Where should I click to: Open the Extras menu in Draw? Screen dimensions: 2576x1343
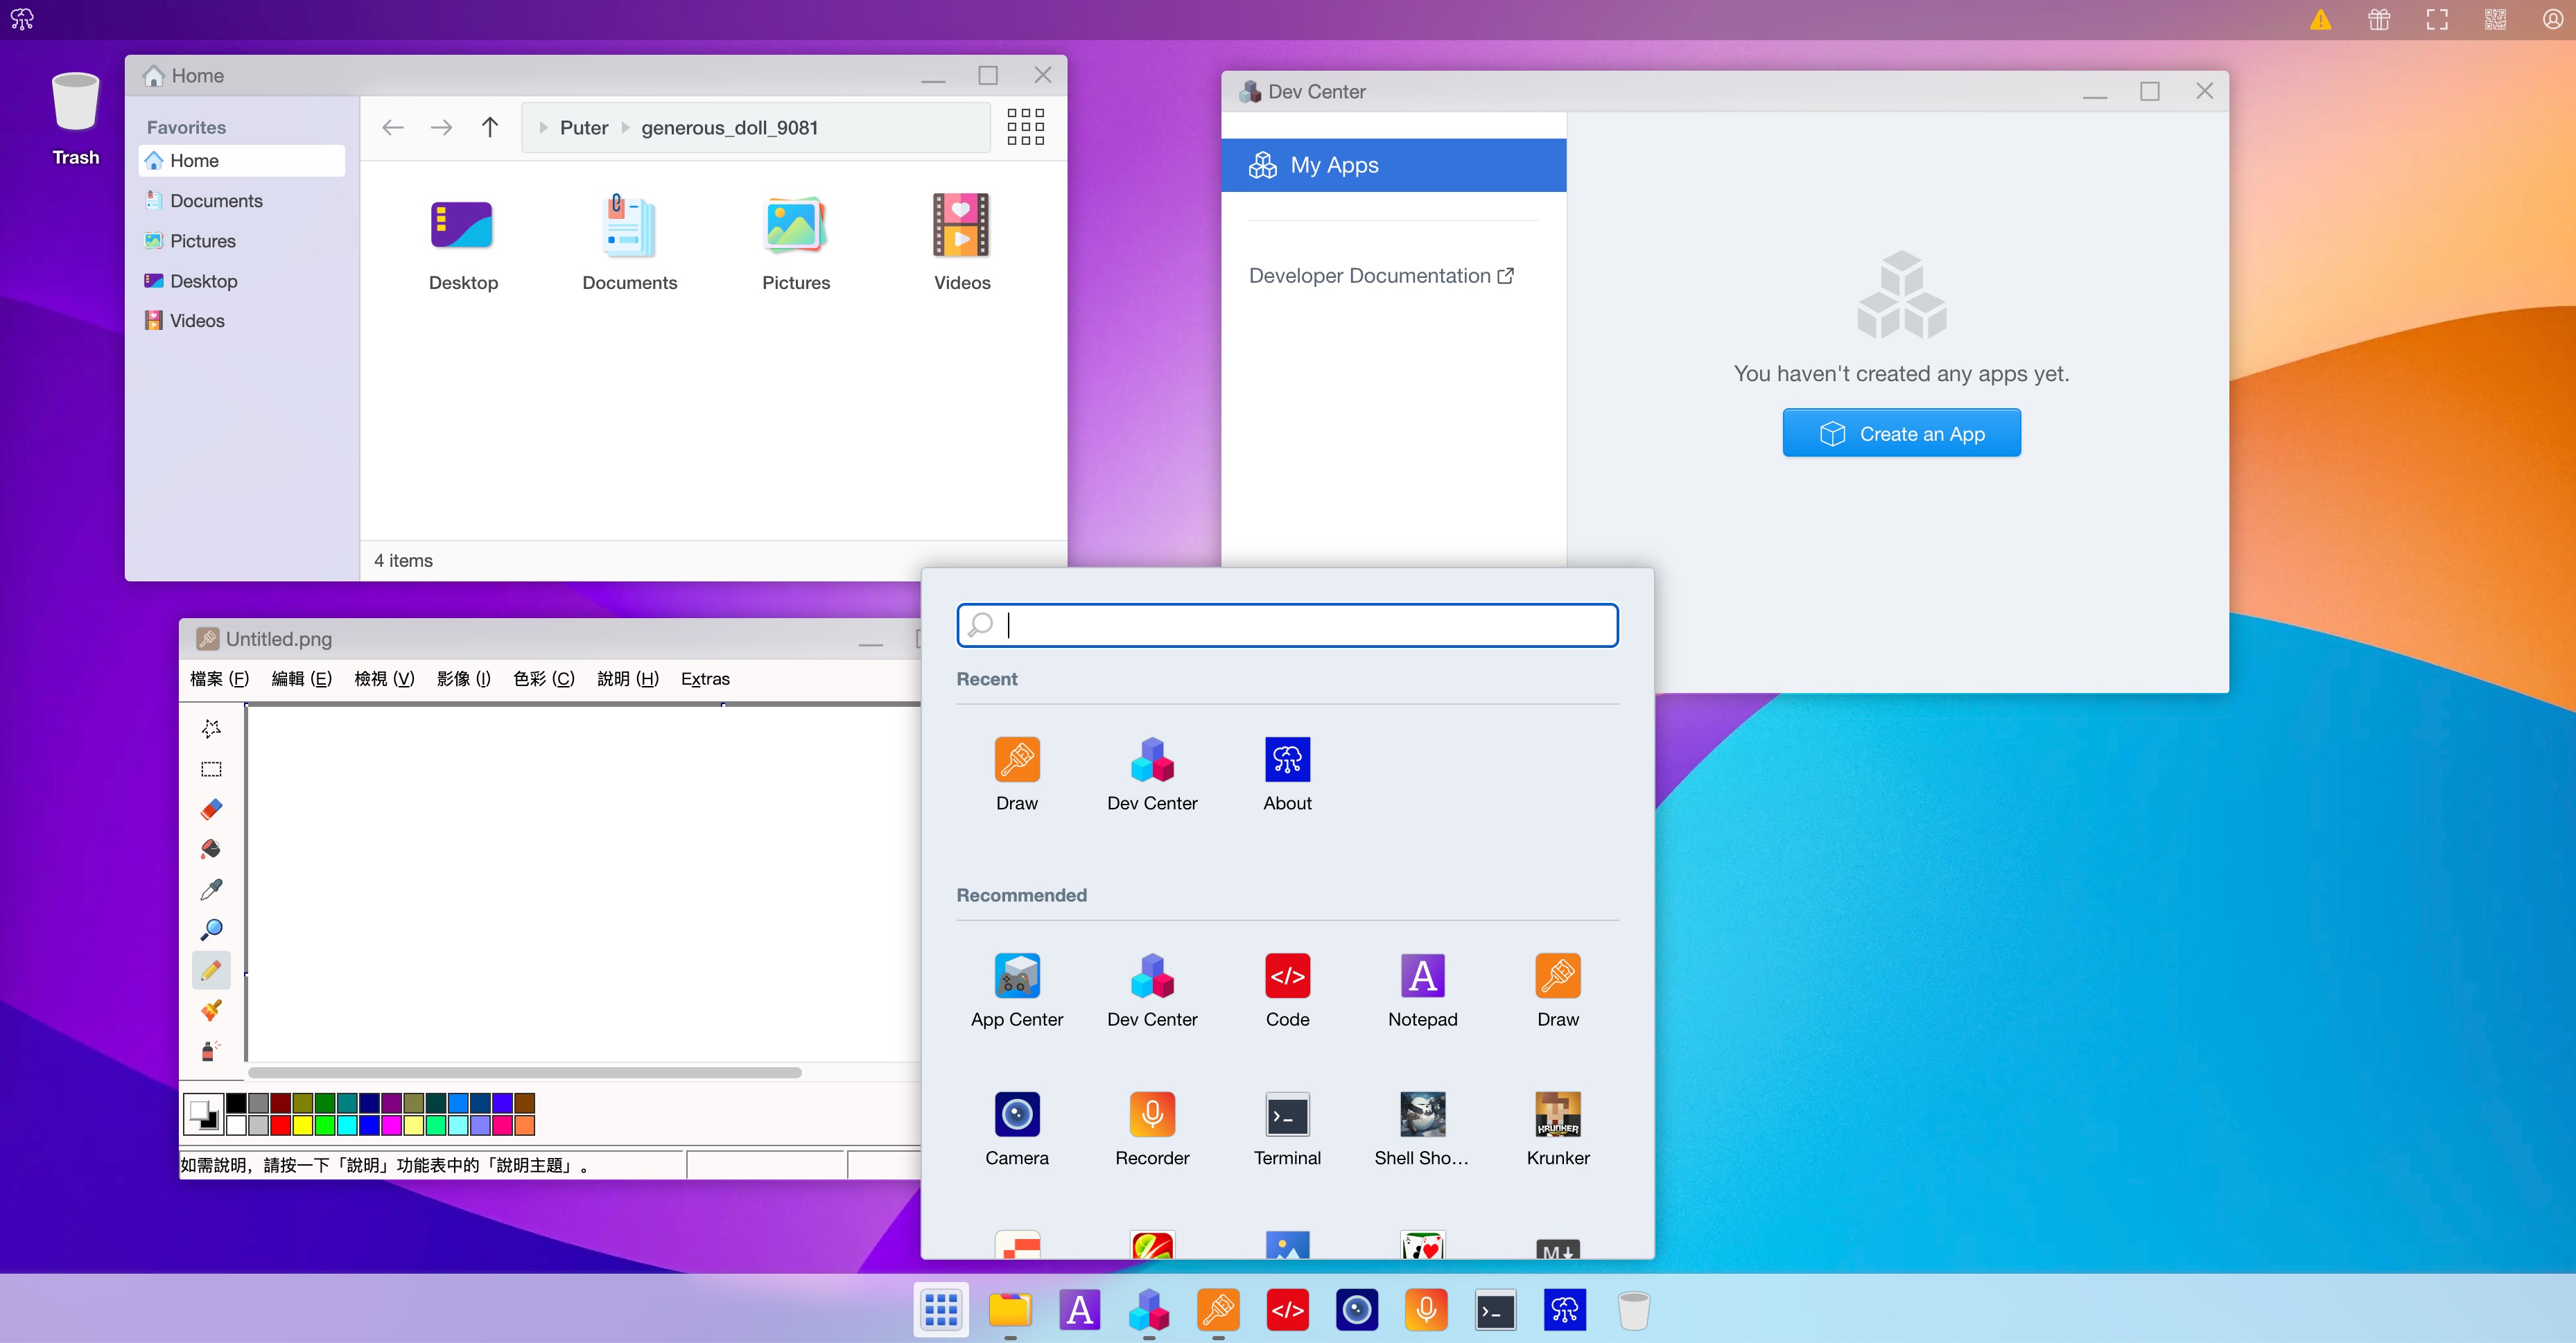(705, 678)
